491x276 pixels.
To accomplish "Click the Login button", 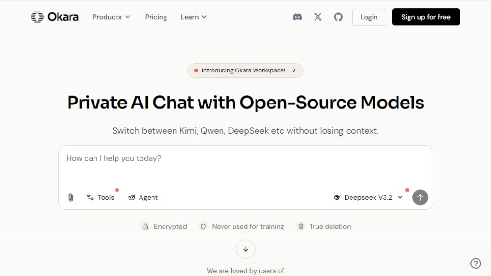I will pyautogui.click(x=369, y=17).
